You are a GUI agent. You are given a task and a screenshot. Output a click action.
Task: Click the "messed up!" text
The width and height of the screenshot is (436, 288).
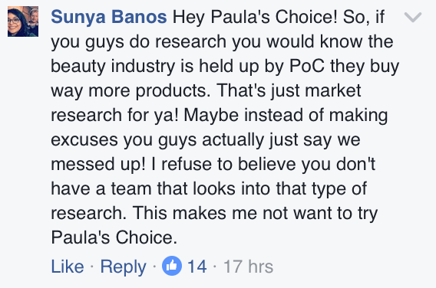pyautogui.click(x=98, y=165)
